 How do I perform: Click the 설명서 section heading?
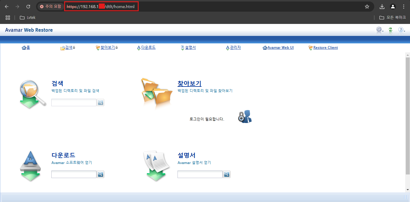(x=187, y=155)
